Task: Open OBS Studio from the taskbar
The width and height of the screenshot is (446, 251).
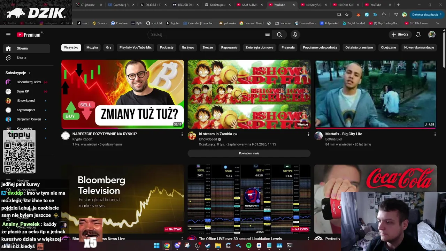Action: 198,245
